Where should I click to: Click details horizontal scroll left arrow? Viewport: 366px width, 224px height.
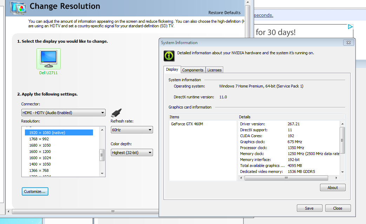(x=241, y=178)
